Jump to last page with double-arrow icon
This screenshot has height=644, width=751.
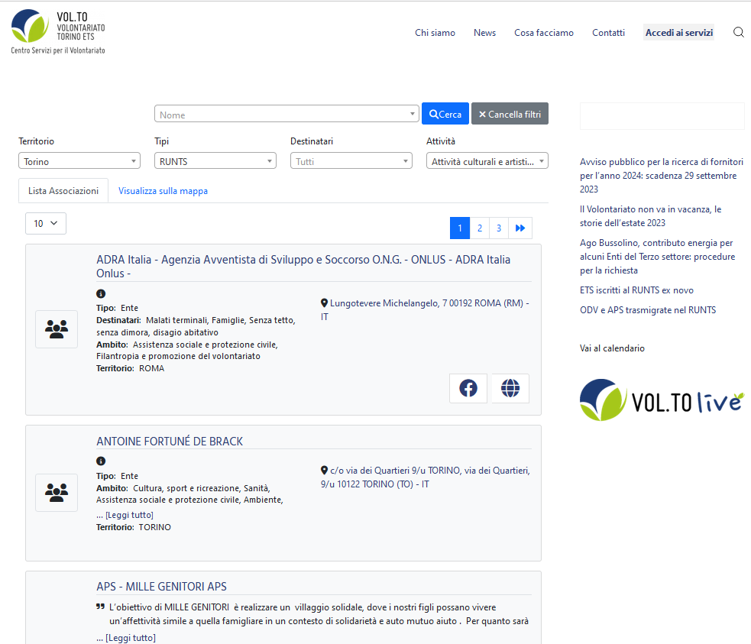point(520,228)
